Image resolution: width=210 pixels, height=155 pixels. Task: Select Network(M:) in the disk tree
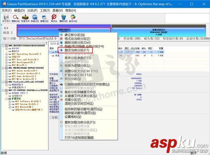click(24, 107)
